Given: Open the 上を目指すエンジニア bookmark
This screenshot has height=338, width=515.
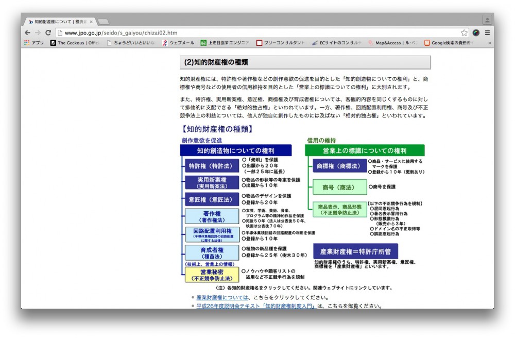Looking at the screenshot, I should [225, 43].
